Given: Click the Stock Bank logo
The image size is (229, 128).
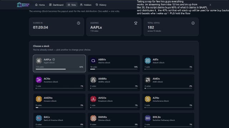Looking at the screenshot, I should pos(23,5).
